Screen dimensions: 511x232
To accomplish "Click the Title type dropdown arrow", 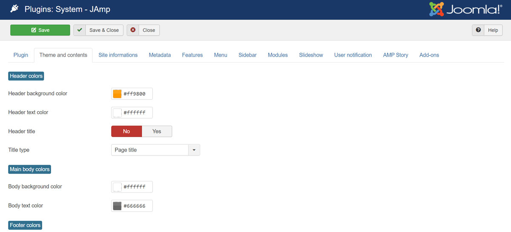I will [194, 150].
